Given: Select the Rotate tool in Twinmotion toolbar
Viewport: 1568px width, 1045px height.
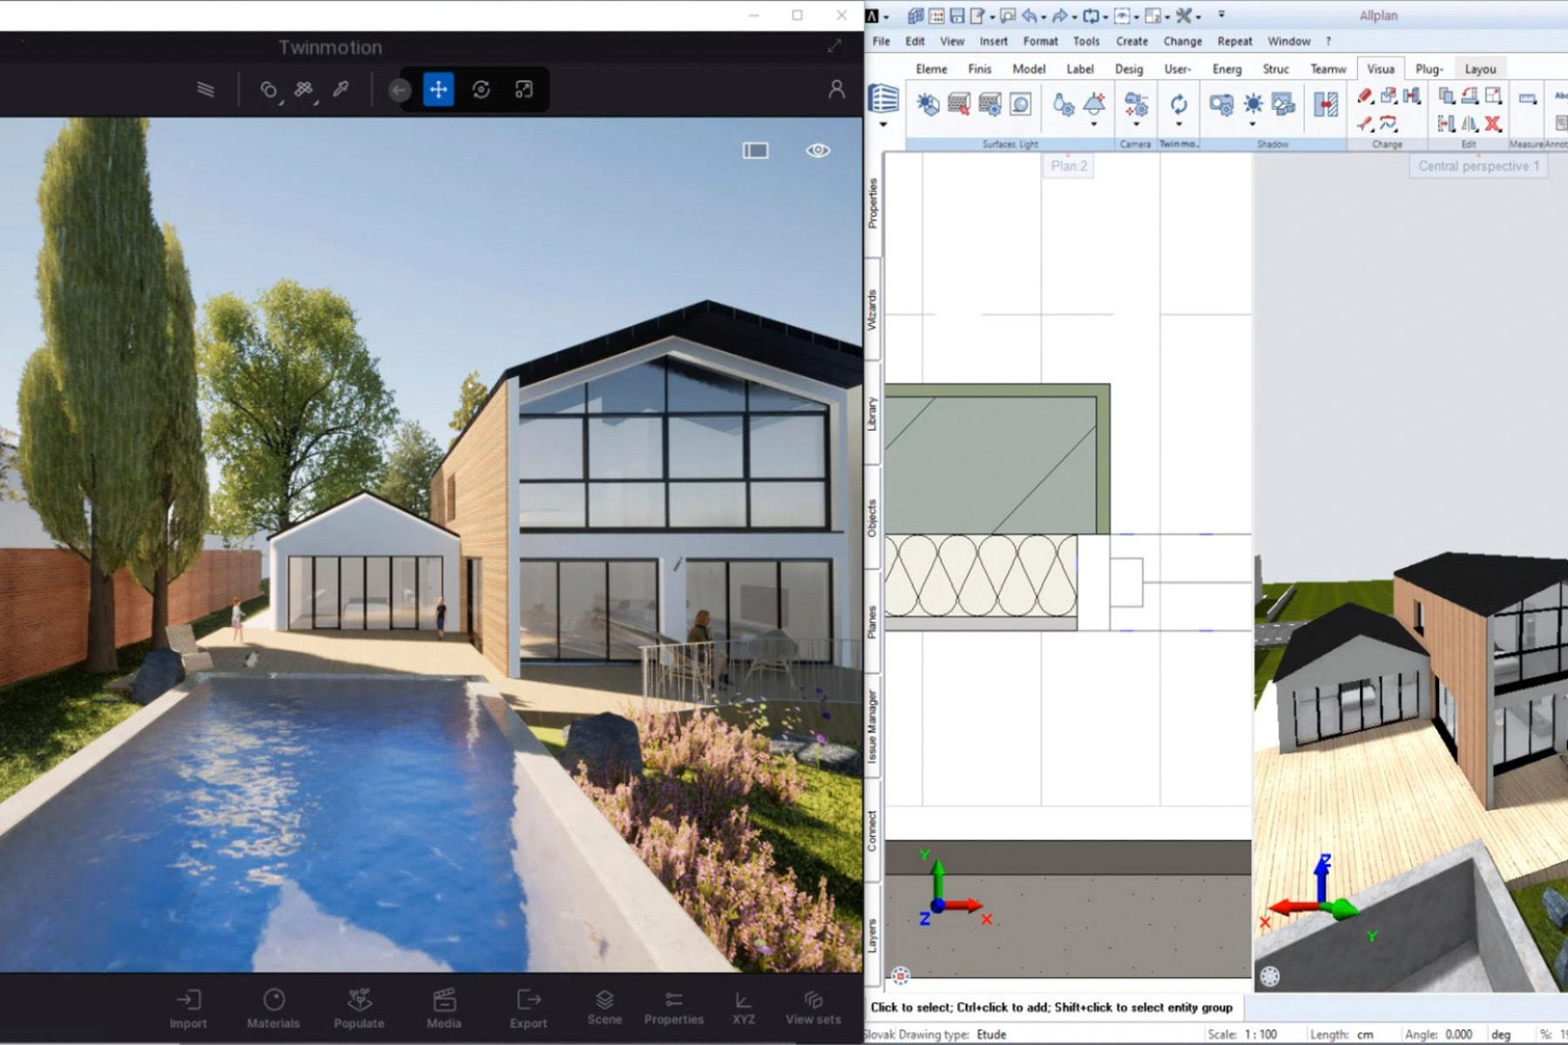Looking at the screenshot, I should 482,89.
